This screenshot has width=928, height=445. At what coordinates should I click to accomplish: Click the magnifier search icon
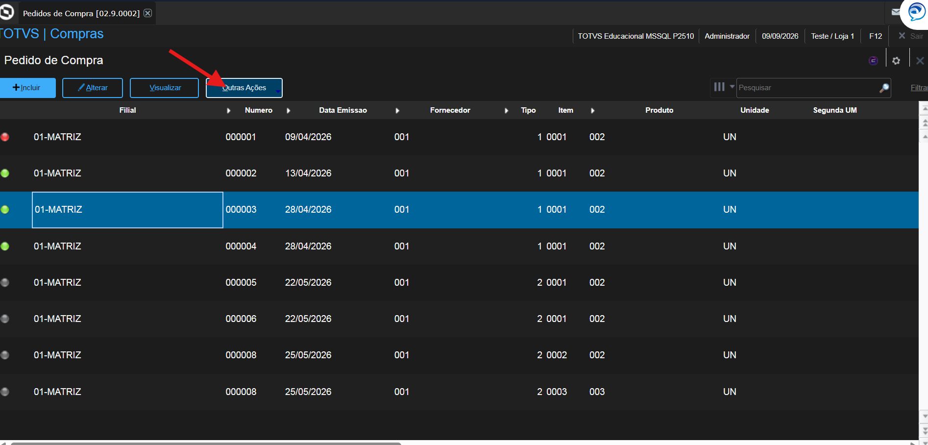tap(884, 88)
